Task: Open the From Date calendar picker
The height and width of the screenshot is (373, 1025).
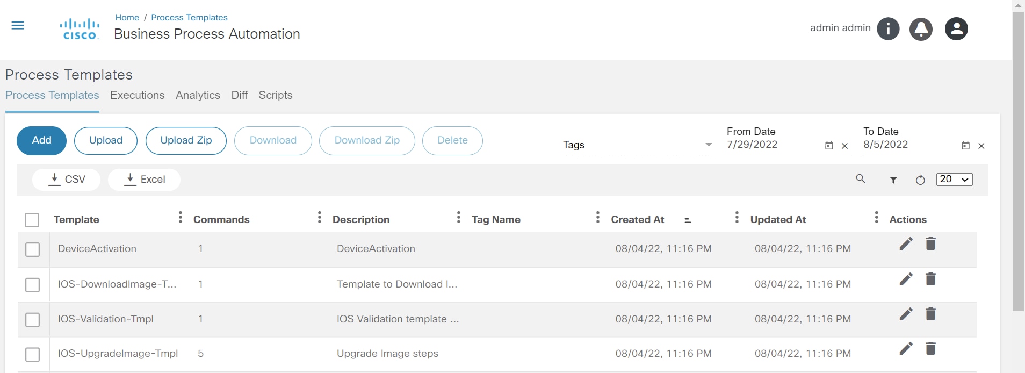Action: 829,146
